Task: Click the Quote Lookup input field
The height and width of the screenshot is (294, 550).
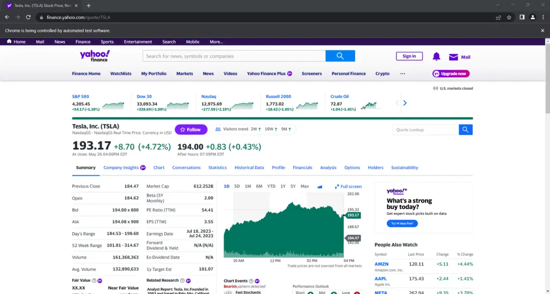Action: [x=425, y=130]
